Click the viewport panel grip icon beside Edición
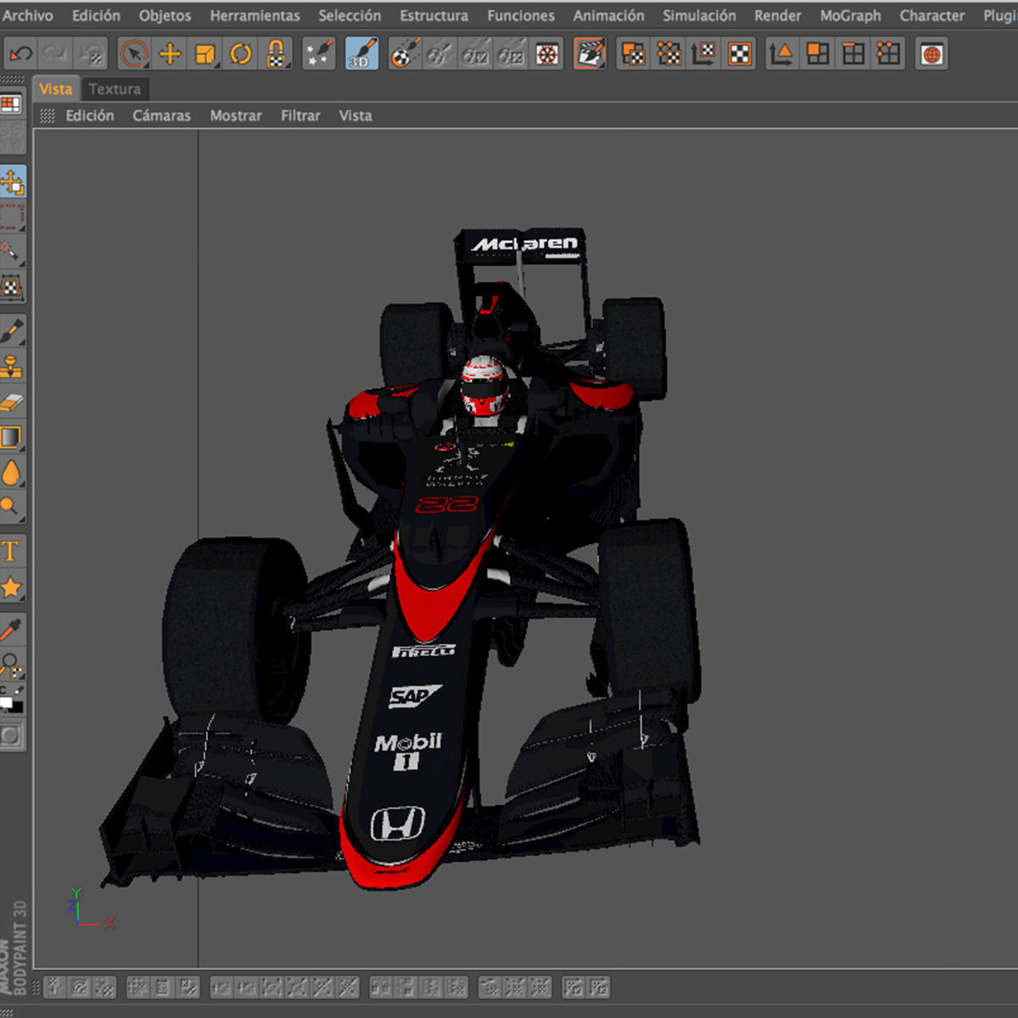This screenshot has width=1018, height=1018. pyautogui.click(x=48, y=115)
